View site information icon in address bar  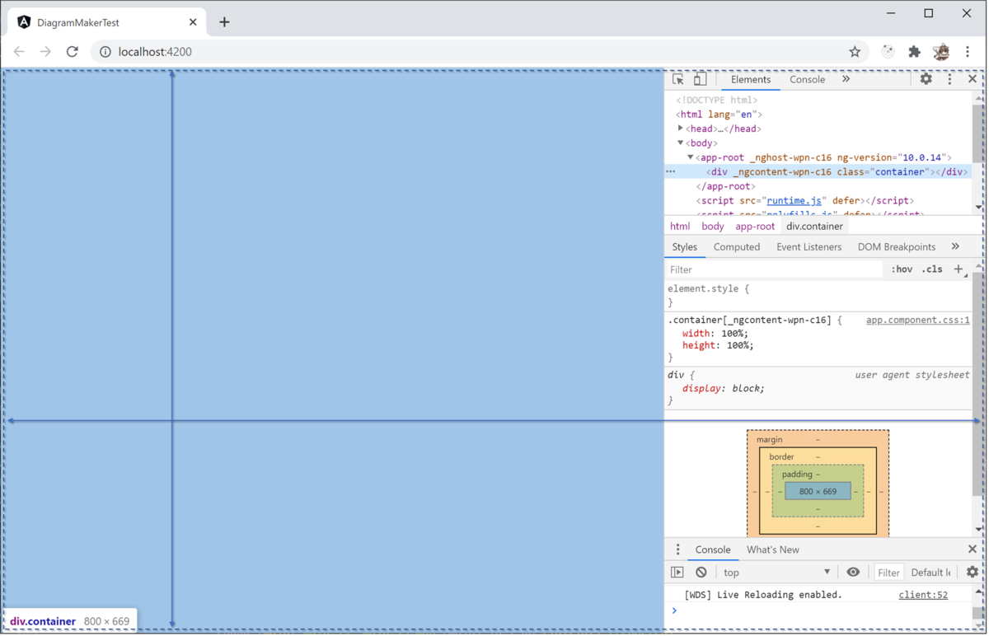pos(105,52)
